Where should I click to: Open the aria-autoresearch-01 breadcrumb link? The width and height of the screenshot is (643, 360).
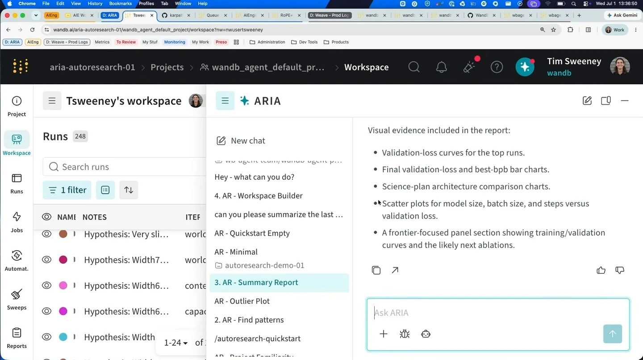92,67
